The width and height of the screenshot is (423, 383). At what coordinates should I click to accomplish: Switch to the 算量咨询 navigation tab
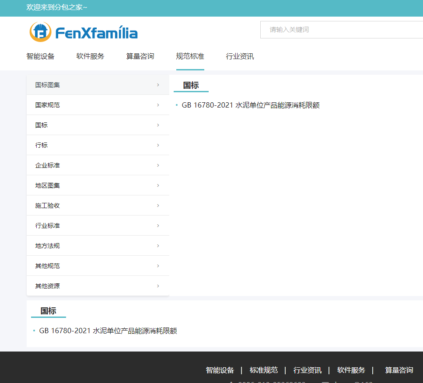click(x=140, y=56)
